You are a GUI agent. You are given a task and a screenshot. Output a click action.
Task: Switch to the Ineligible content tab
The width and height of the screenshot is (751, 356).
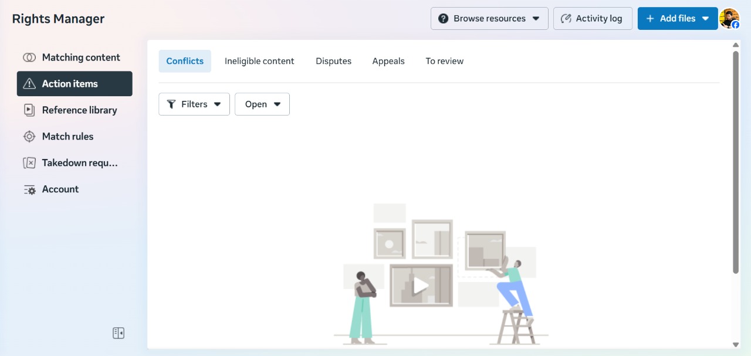(x=259, y=61)
